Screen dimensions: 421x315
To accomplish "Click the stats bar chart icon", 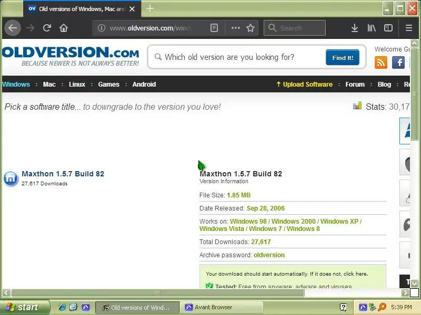I will (357, 106).
